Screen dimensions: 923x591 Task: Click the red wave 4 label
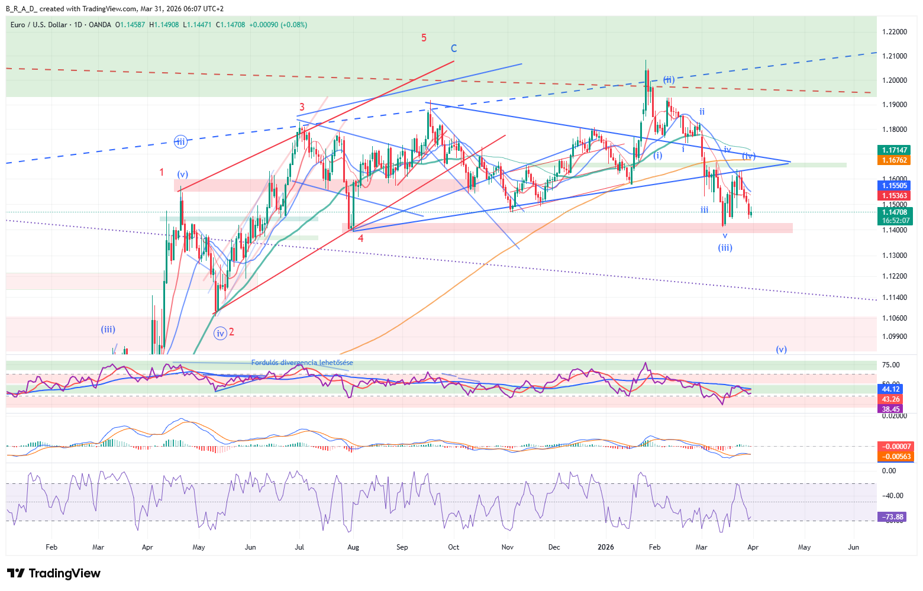[360, 238]
